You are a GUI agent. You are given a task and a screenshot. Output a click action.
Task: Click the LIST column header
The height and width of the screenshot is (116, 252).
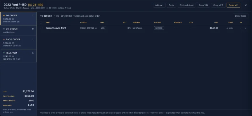(216, 22)
